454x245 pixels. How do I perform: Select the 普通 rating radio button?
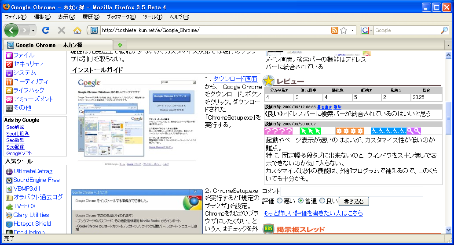pyautogui.click(x=300, y=201)
